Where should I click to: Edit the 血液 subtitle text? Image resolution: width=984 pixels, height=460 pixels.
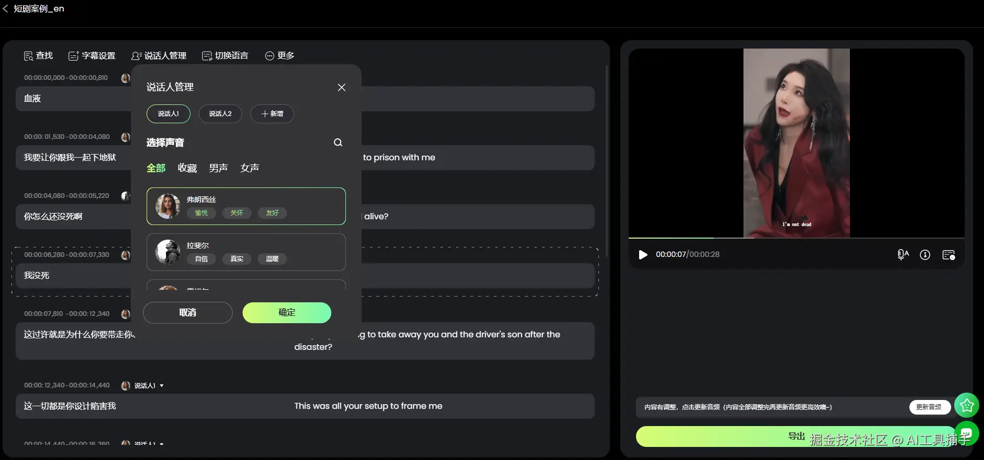[32, 99]
